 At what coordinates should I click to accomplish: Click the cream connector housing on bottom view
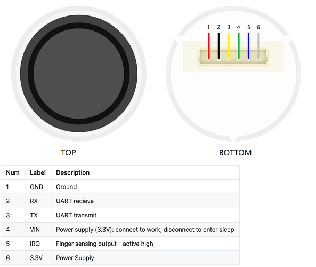(233, 57)
